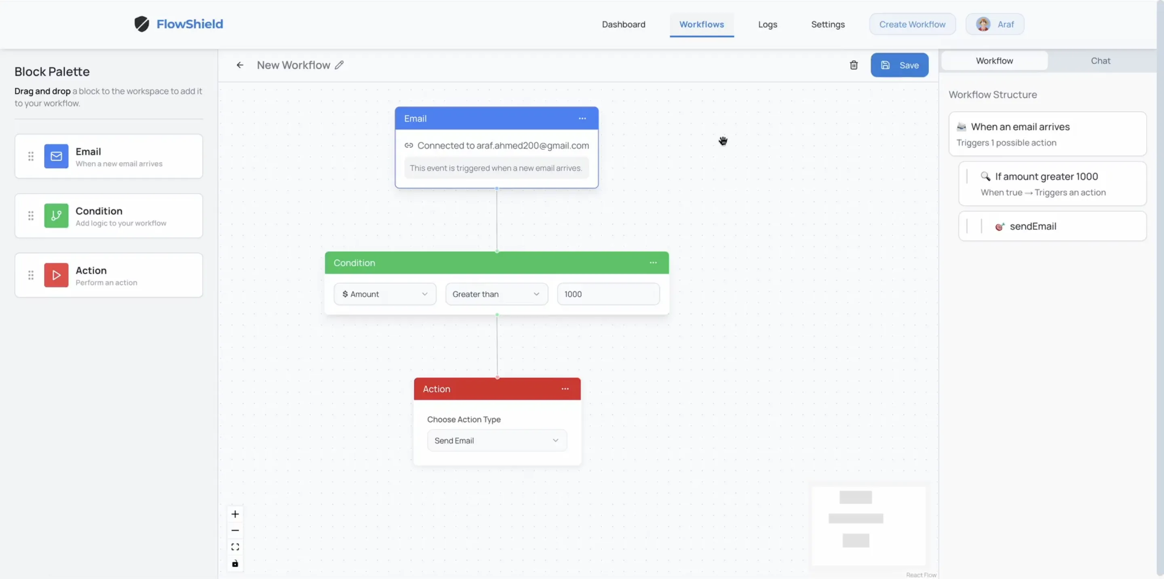Open the Condition node three-dot menu

653,262
